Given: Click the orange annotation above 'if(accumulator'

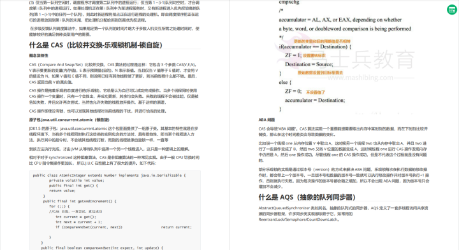Looking at the screenshot, I should 322,41.
